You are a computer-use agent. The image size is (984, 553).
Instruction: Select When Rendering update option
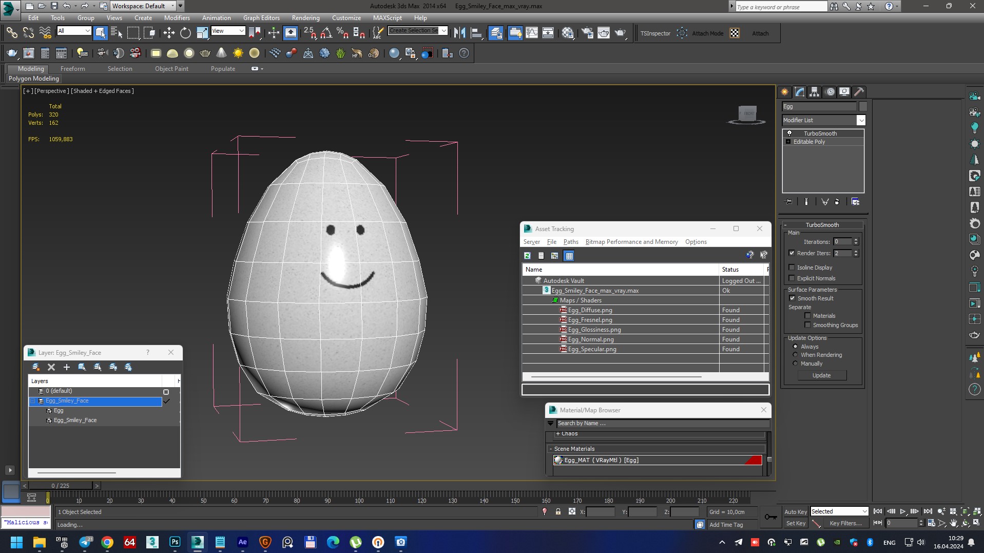pos(795,355)
